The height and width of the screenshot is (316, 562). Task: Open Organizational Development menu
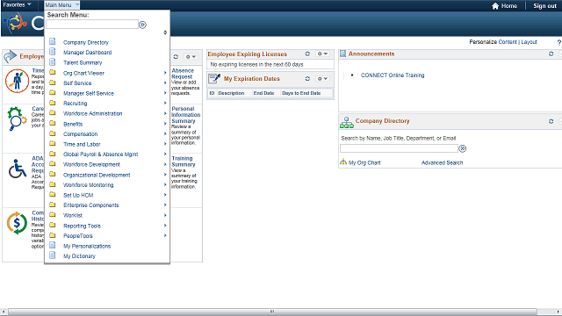[x=97, y=175]
